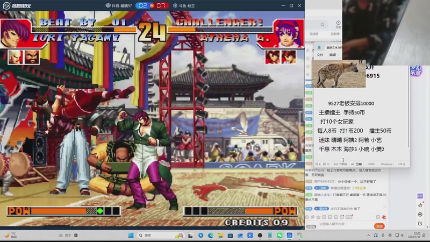The width and height of the screenshot is (430, 242).
Task: Click the Notepad document tab icon
Action: pyautogui.click(x=319, y=48)
